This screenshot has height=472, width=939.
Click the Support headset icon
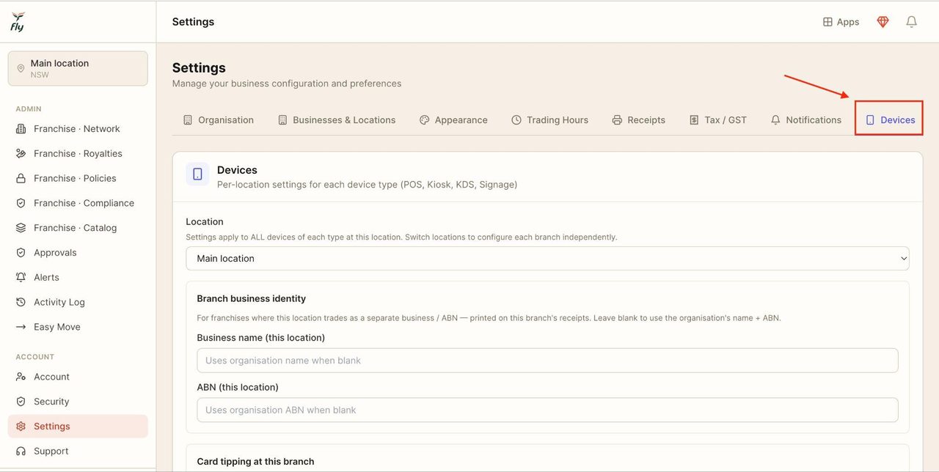[21, 451]
